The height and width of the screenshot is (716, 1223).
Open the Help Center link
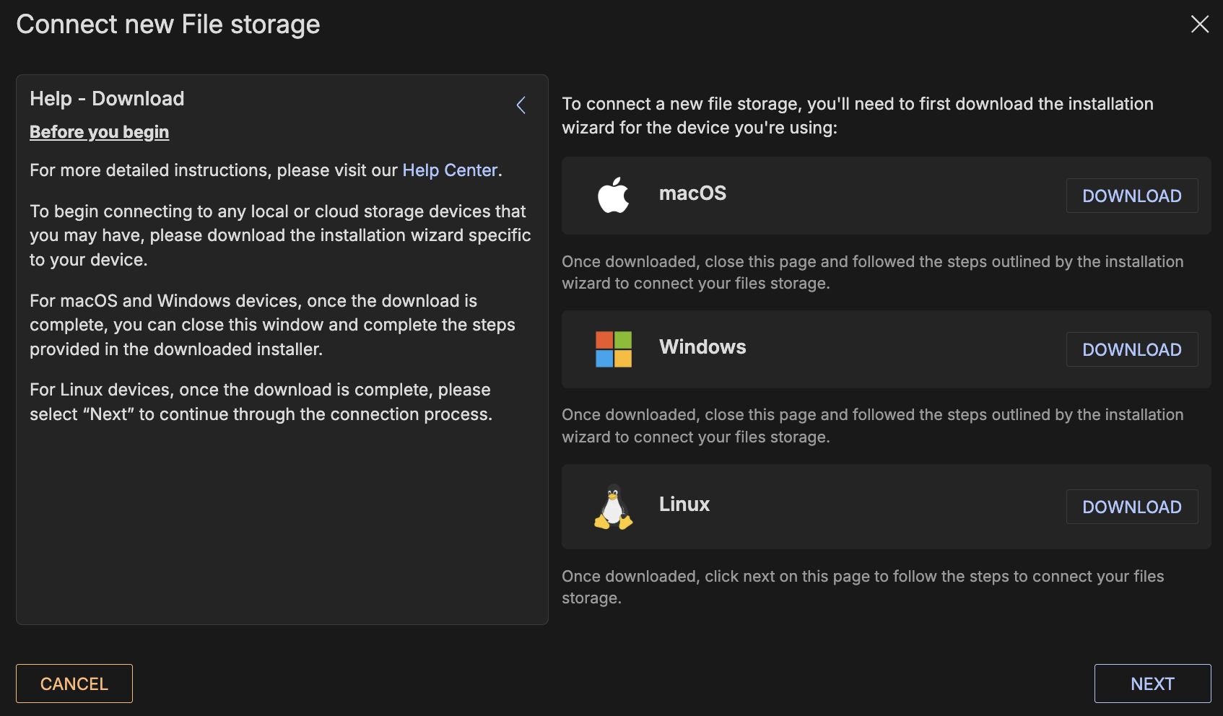(450, 170)
